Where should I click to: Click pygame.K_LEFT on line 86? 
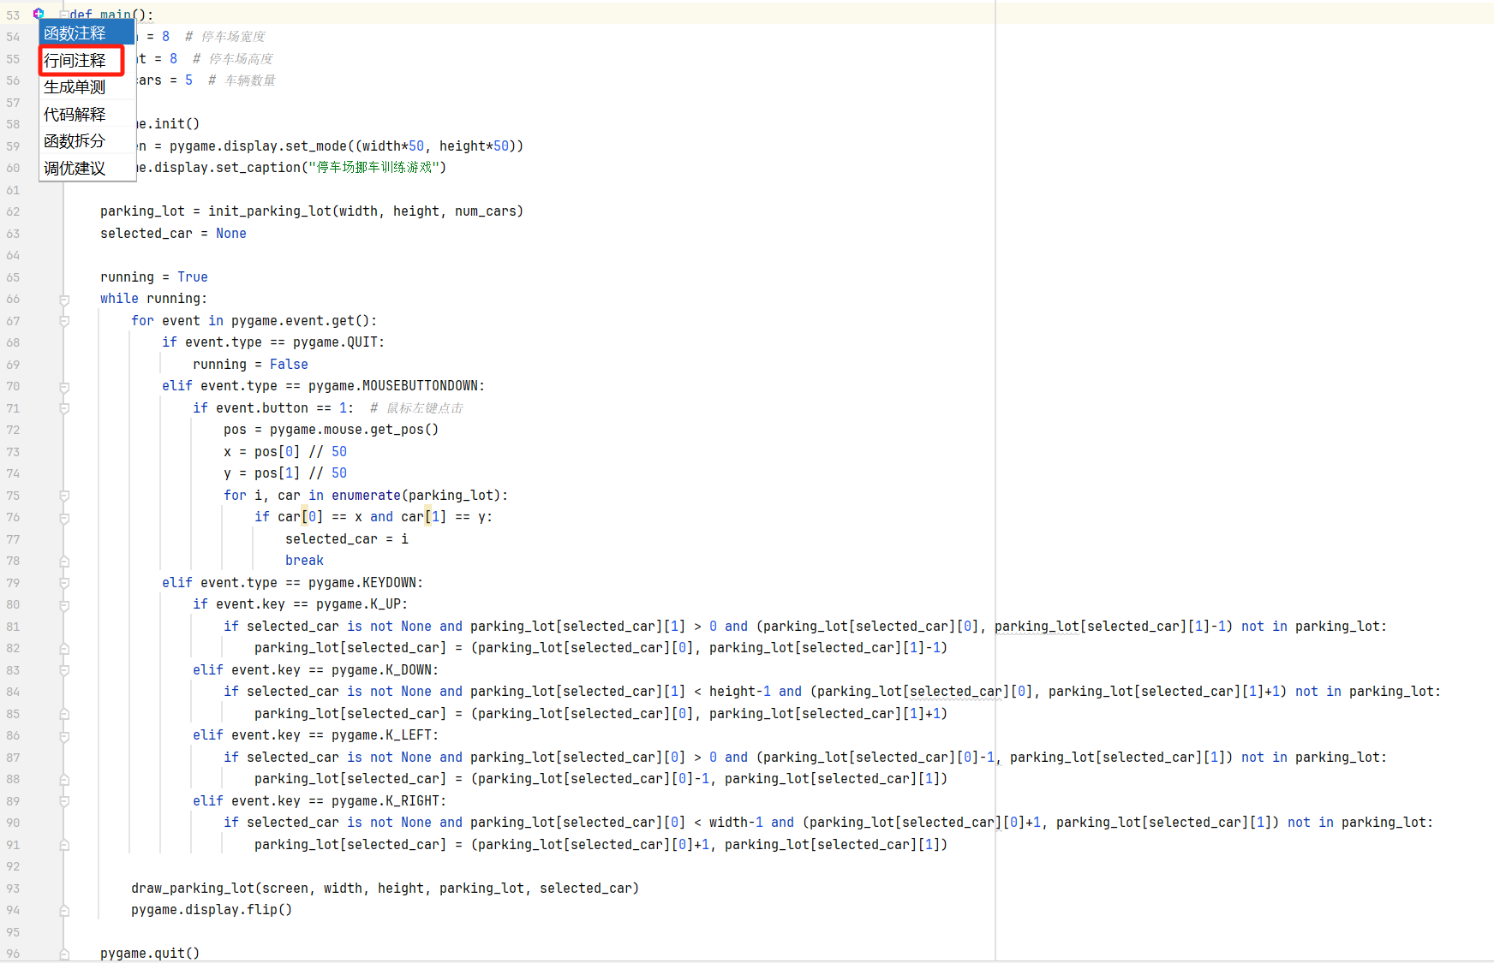pyautogui.click(x=382, y=735)
